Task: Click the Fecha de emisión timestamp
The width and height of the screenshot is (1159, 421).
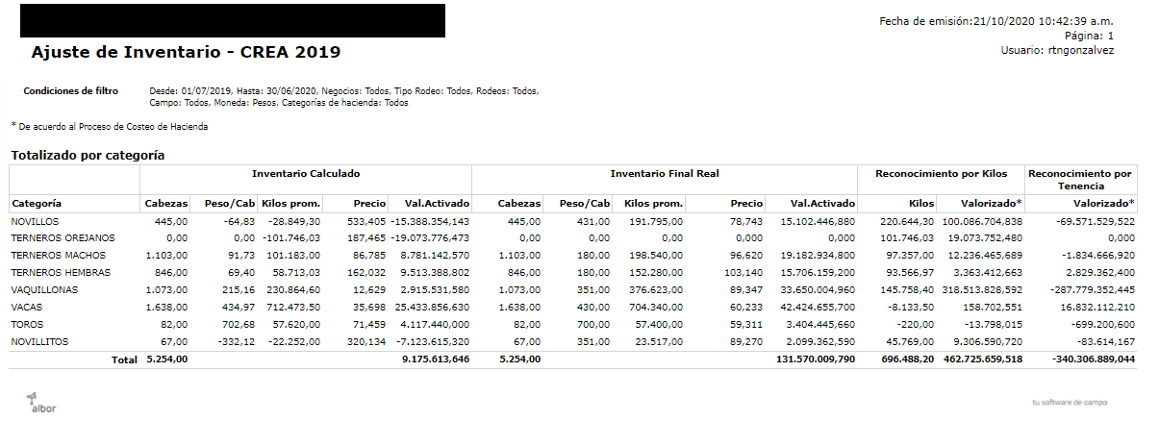Action: click(x=996, y=21)
